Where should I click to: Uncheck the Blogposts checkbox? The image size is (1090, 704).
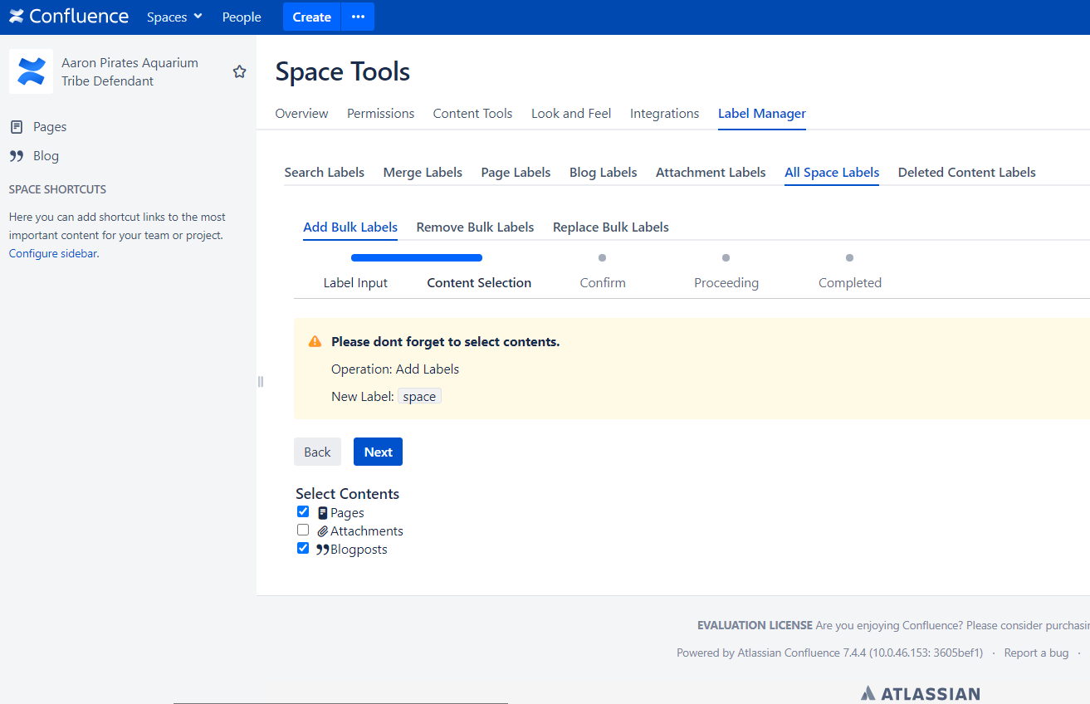[x=303, y=548]
